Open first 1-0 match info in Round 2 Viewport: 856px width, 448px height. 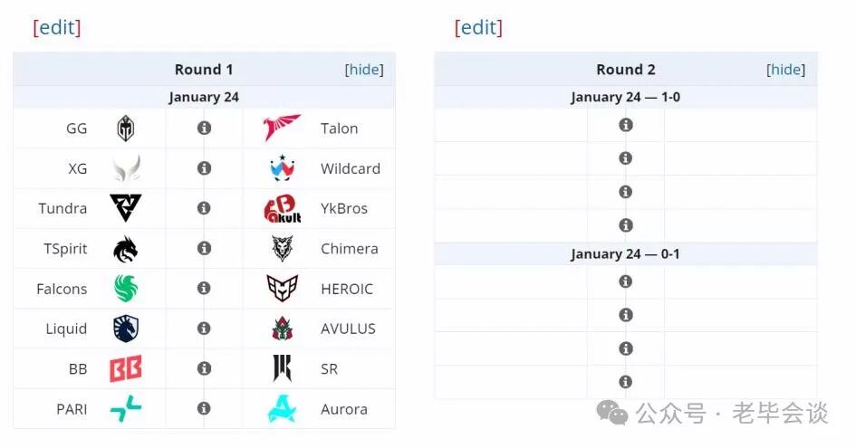point(626,125)
